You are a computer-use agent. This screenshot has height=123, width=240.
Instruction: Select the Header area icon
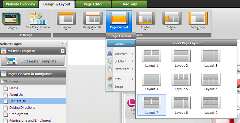(66, 18)
